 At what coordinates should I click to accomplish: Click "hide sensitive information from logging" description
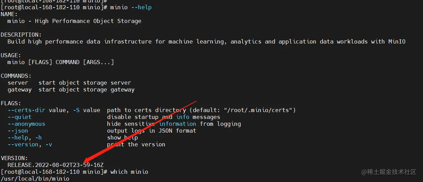click(x=174, y=124)
